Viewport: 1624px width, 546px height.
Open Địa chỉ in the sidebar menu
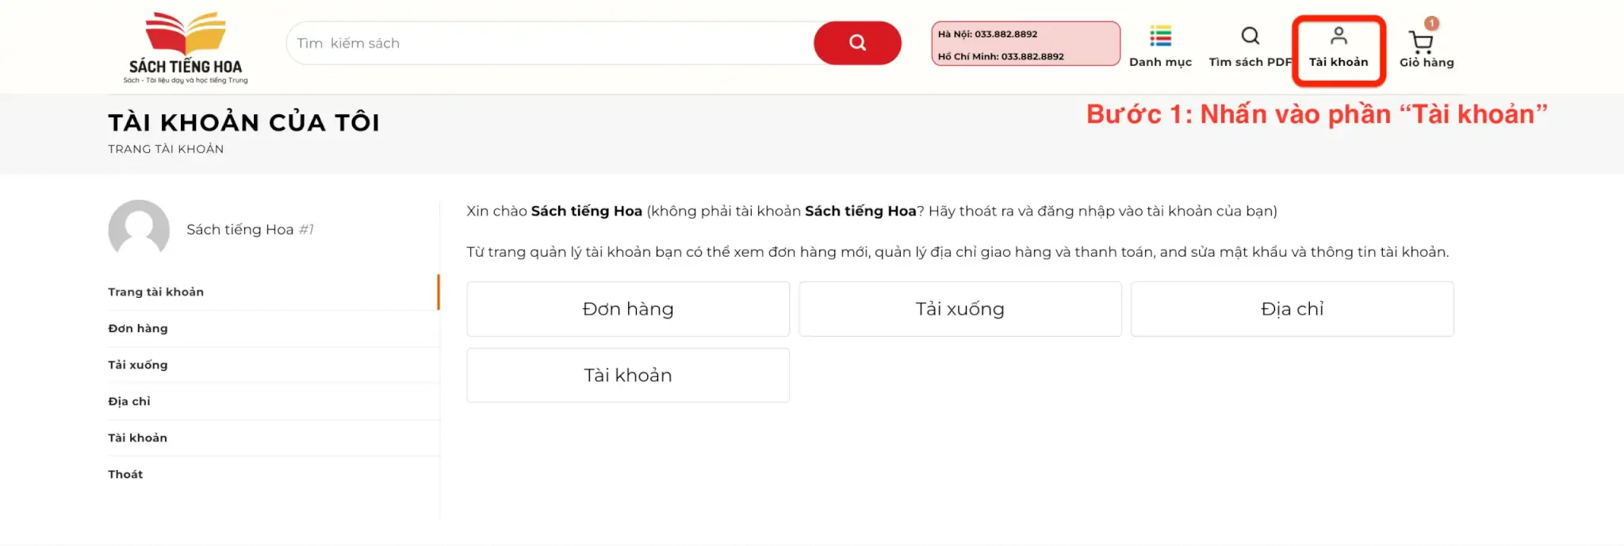pyautogui.click(x=129, y=401)
